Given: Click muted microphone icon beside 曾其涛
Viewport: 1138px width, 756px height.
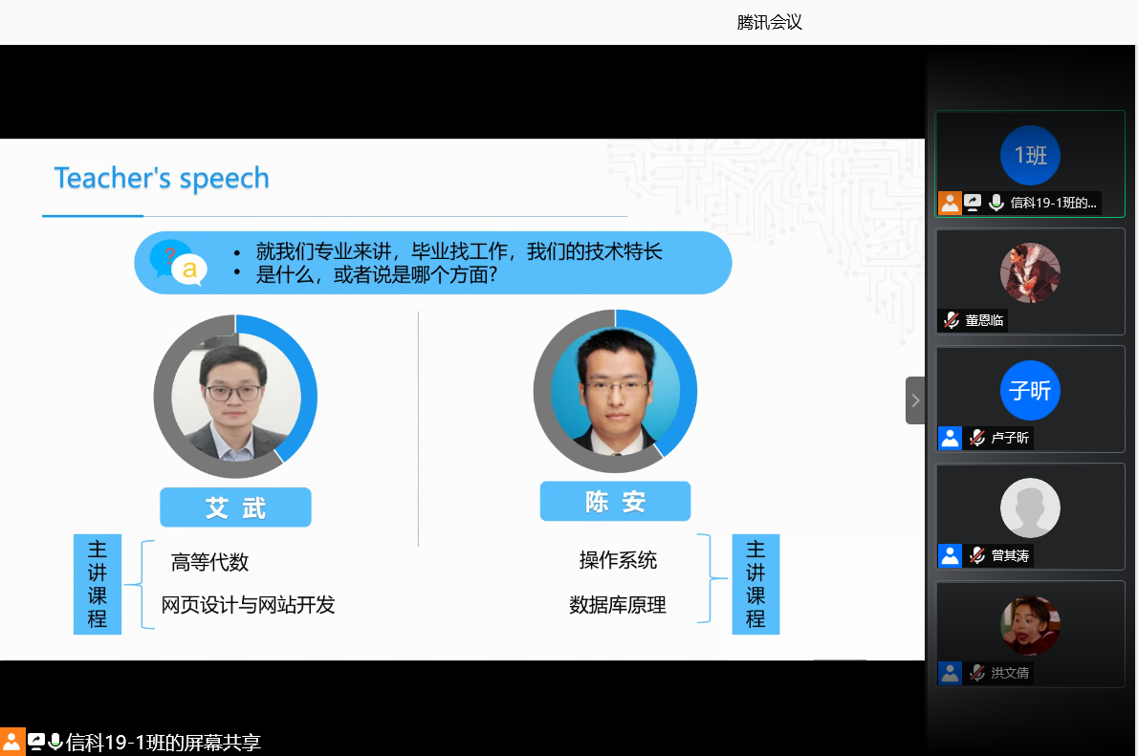Looking at the screenshot, I should (x=976, y=555).
